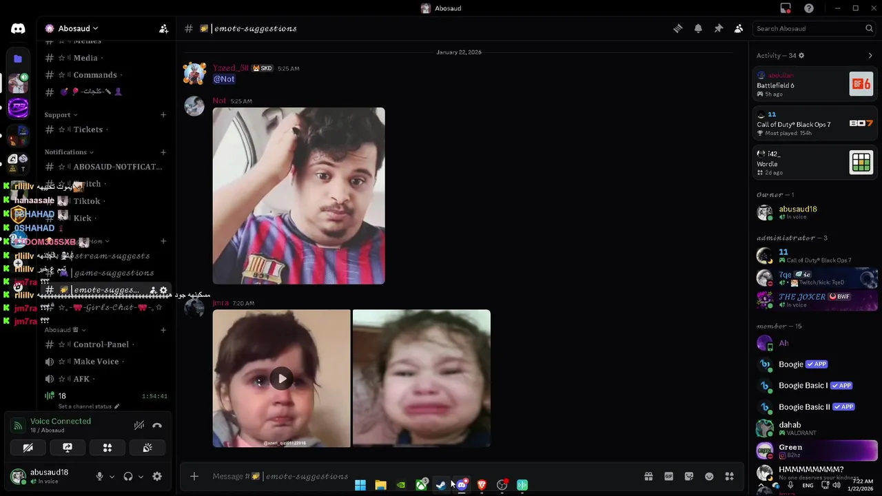Open headphone output options arrow
The width and height of the screenshot is (882, 496).
click(141, 476)
